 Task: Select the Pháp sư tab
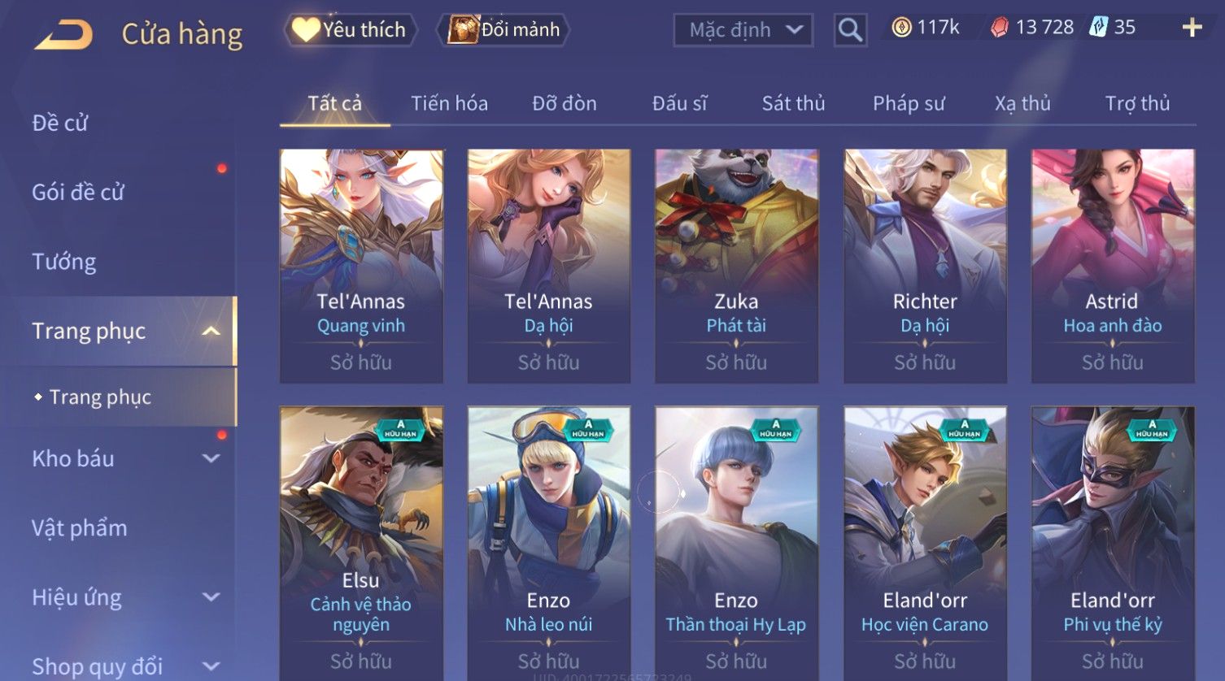pyautogui.click(x=909, y=103)
